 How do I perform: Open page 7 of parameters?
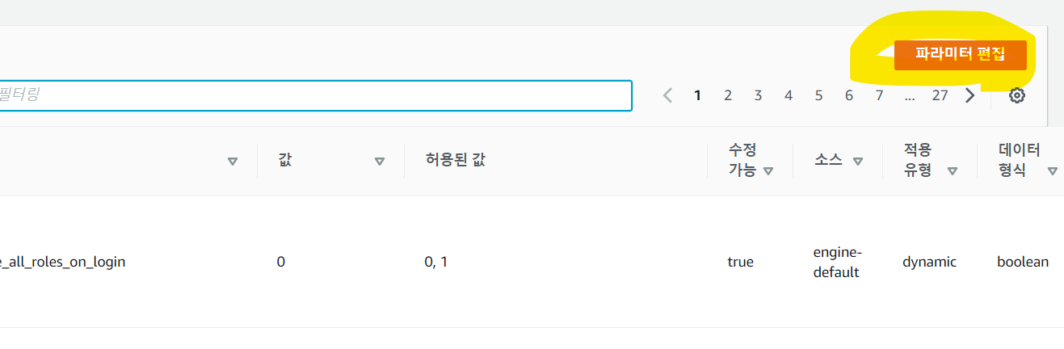(879, 95)
